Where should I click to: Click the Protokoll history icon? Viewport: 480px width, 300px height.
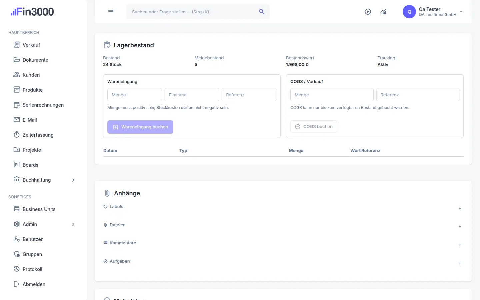(x=17, y=269)
